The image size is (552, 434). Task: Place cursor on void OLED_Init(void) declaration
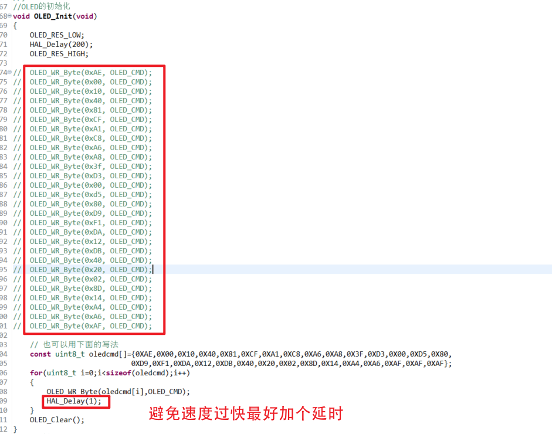click(55, 16)
